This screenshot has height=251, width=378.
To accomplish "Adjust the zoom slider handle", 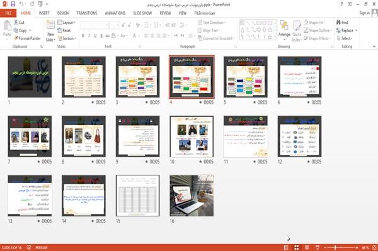I will [335, 247].
